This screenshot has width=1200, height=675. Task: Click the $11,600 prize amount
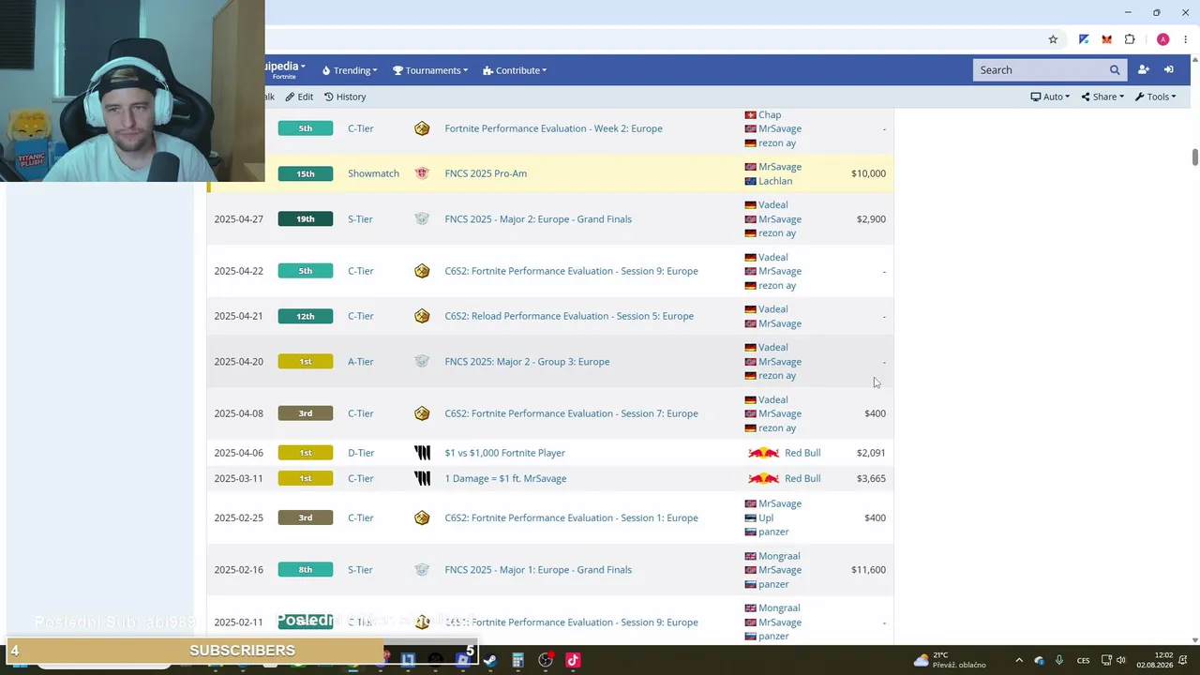(868, 570)
